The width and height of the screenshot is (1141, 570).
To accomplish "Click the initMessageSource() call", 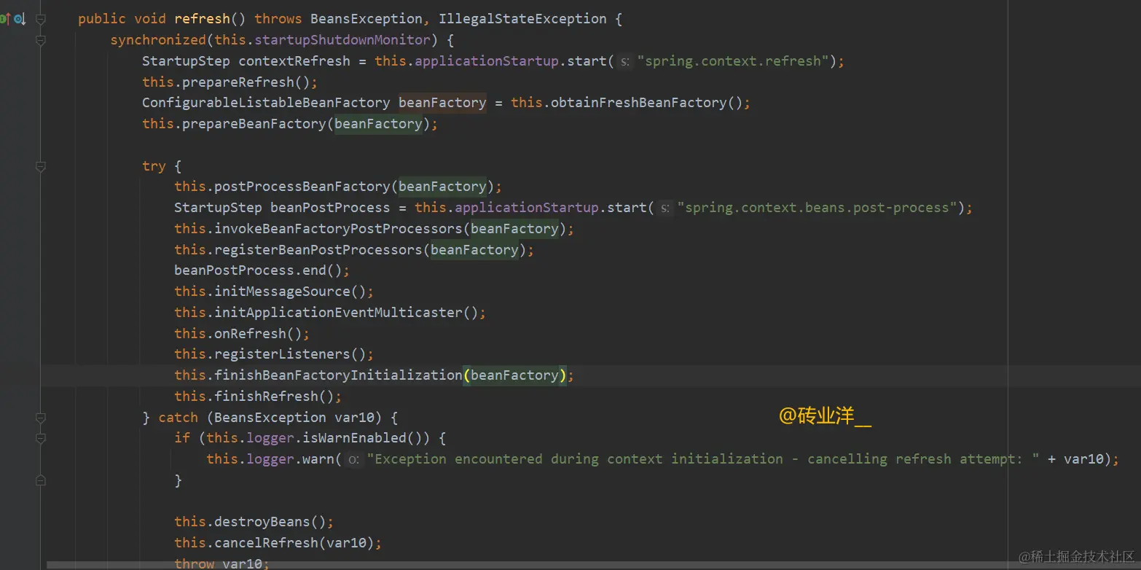I will click(290, 292).
